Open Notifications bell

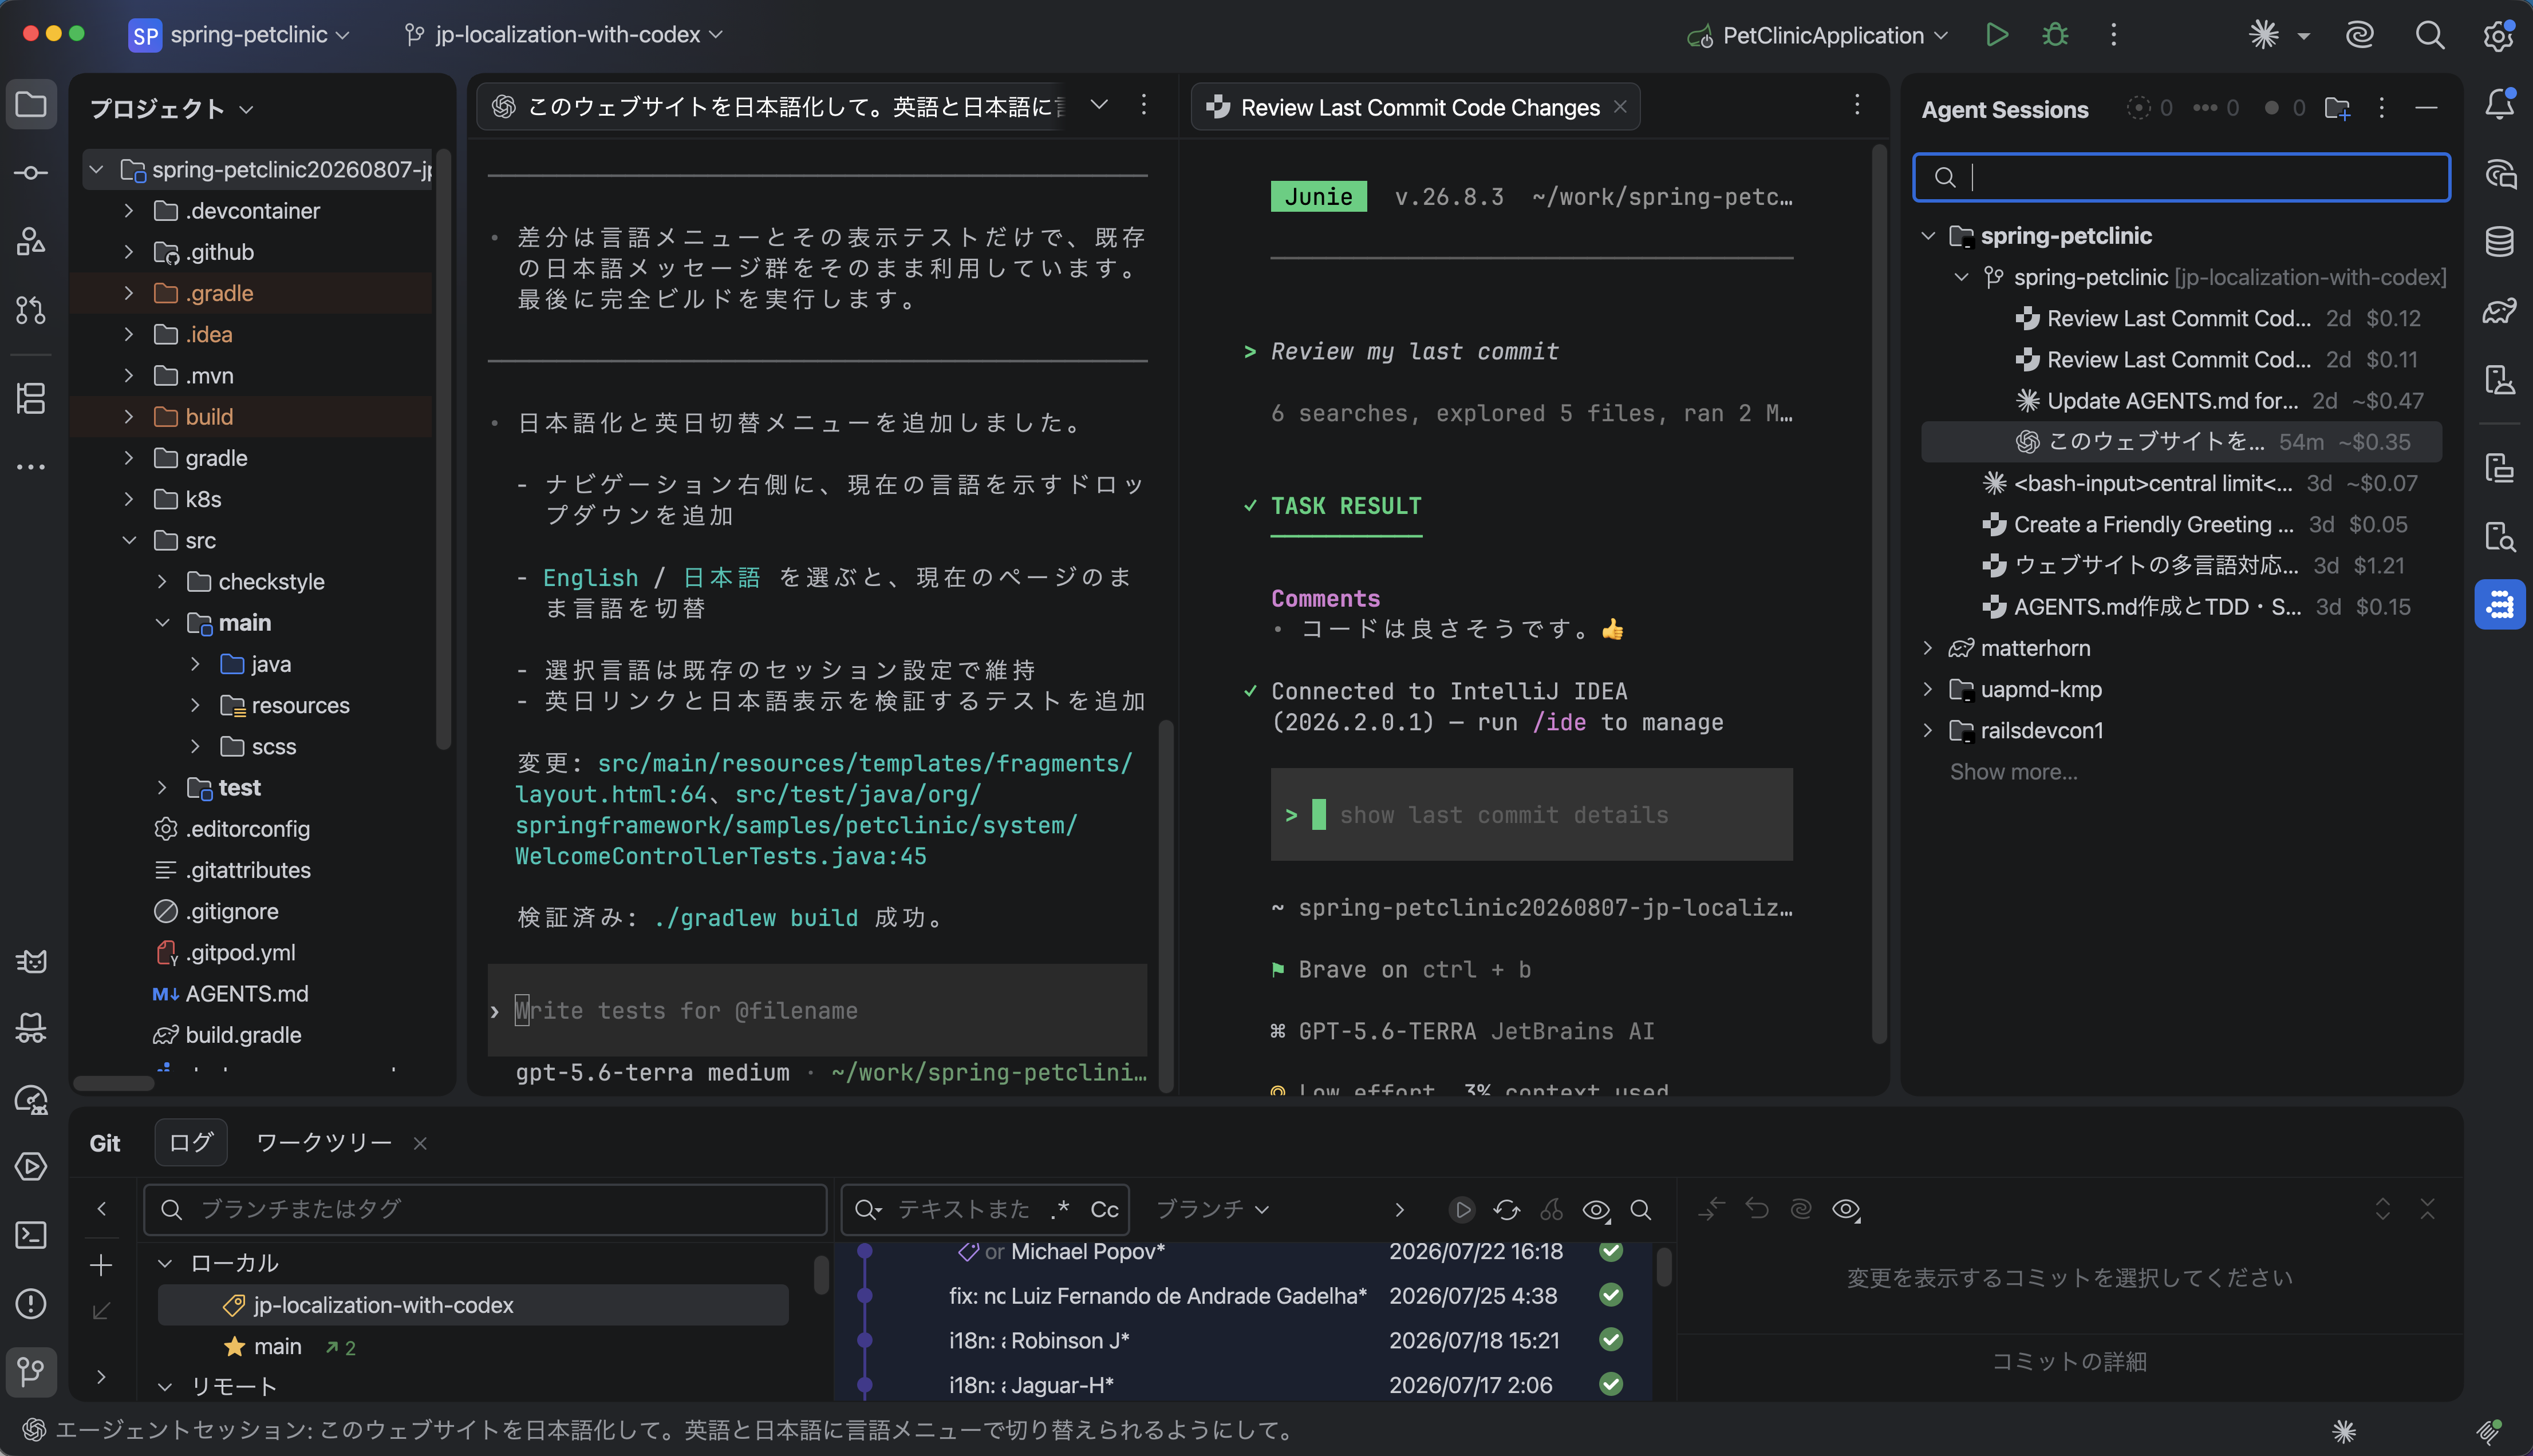(x=2500, y=104)
